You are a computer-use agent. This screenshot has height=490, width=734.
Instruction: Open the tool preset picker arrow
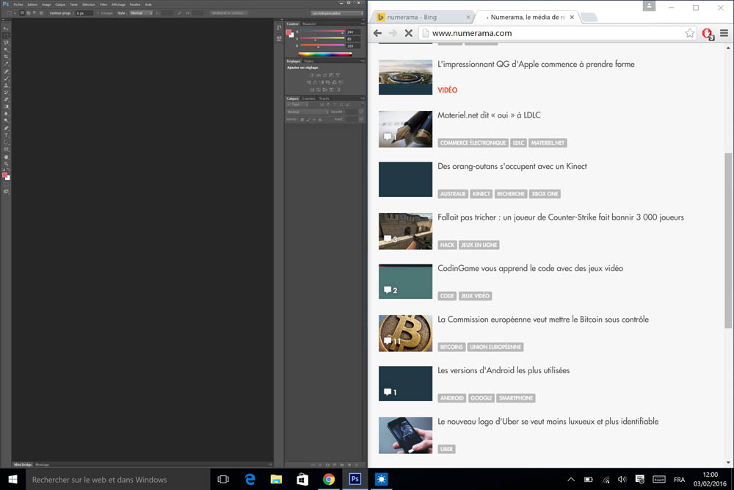(15, 13)
